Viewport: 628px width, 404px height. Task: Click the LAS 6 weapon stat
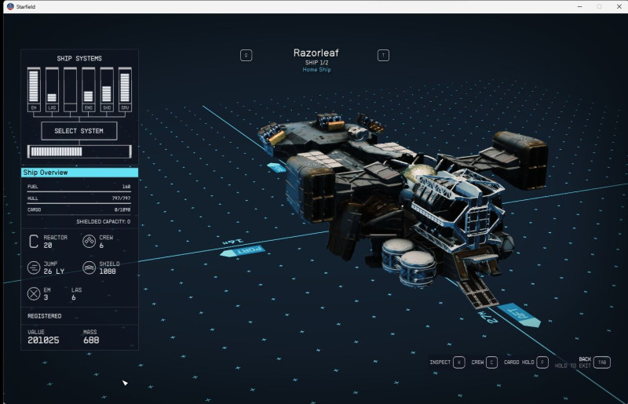(x=76, y=293)
